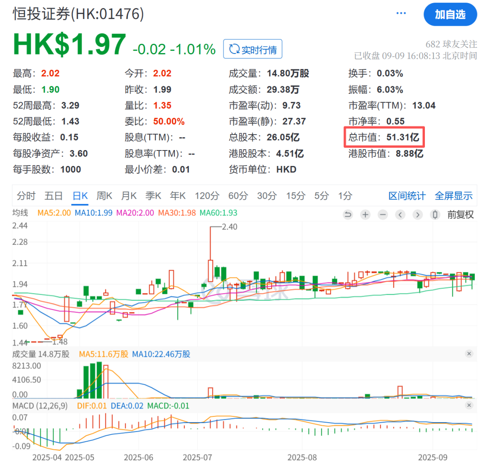Image resolution: width=478 pixels, height=463 pixels.
Task: Enter 全屏显示 fullscreen mode
Action: coord(454,196)
